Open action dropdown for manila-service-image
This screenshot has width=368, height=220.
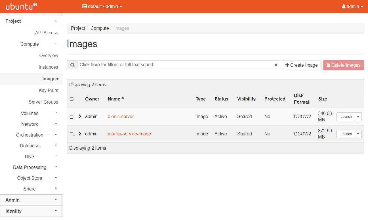click(x=358, y=134)
